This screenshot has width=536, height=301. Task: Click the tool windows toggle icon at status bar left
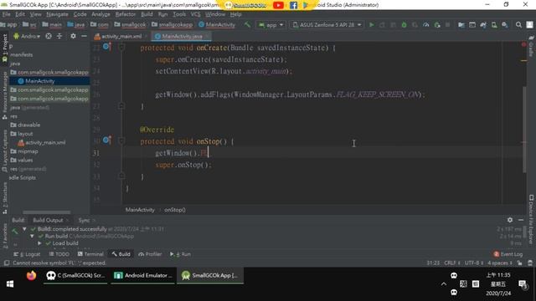click(6, 263)
